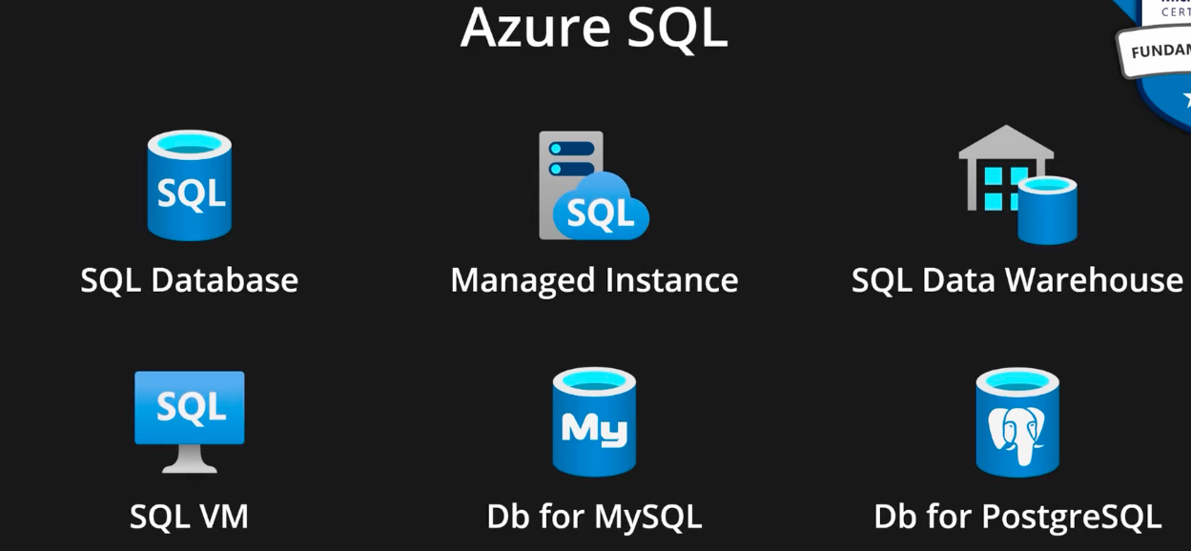Click the "Db for PostgreSQL" text label
Screen dimensions: 1191x551
(1016, 516)
